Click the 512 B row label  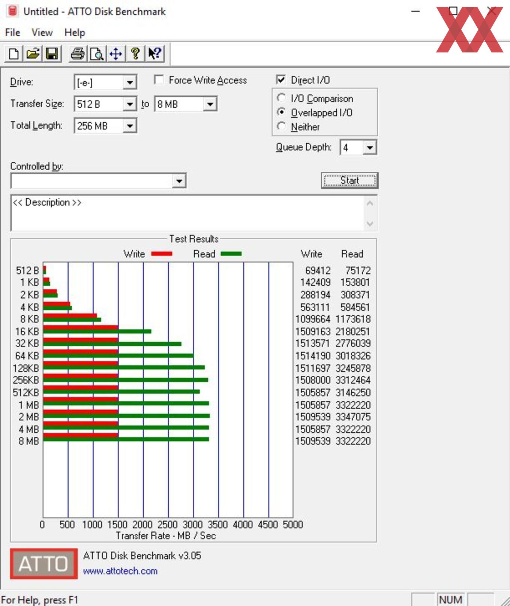point(27,270)
